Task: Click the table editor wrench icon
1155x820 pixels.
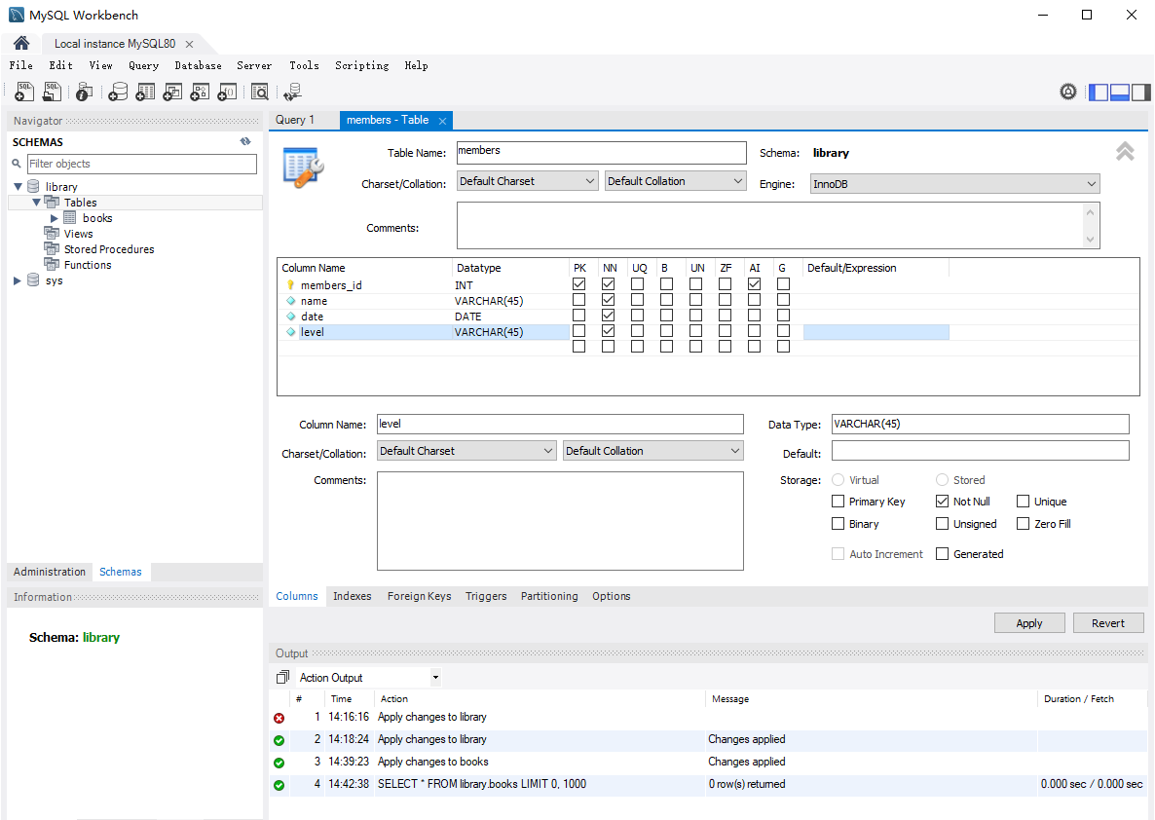Action: click(304, 168)
